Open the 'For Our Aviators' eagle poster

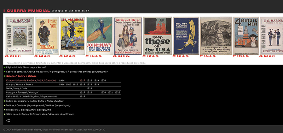pyautogui.click(x=186, y=36)
